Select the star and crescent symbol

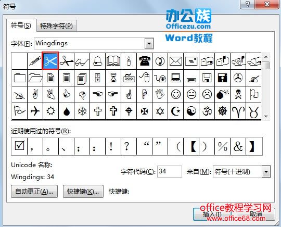[x=176, y=111]
